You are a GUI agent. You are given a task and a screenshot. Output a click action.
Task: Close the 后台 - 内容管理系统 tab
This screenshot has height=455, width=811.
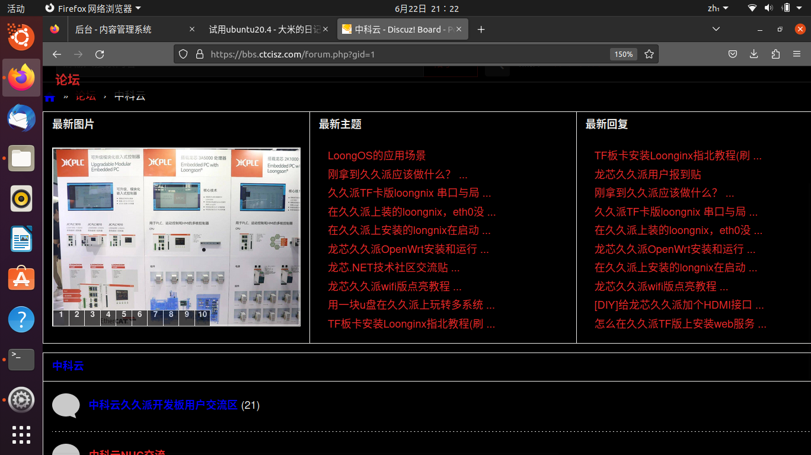pyautogui.click(x=191, y=29)
